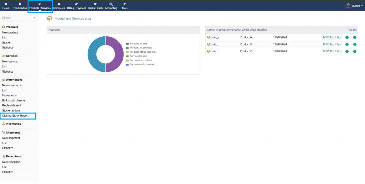Open the Products | Services menu

40,6
